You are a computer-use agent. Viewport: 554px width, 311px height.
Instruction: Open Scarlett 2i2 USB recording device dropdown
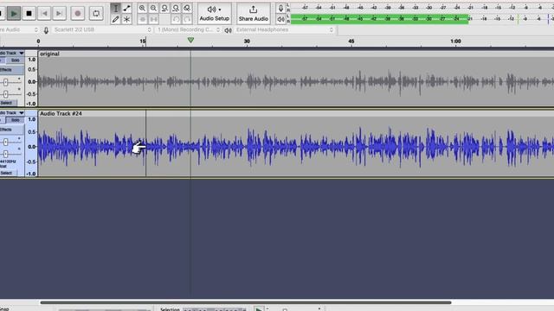pyautogui.click(x=102, y=30)
